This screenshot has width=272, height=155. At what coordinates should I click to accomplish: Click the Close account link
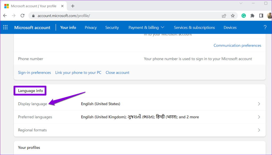[x=117, y=72]
